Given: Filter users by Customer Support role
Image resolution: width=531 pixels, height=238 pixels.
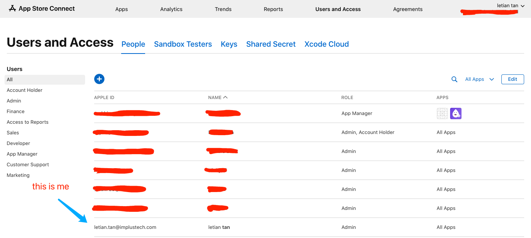Looking at the screenshot, I should tap(28, 165).
